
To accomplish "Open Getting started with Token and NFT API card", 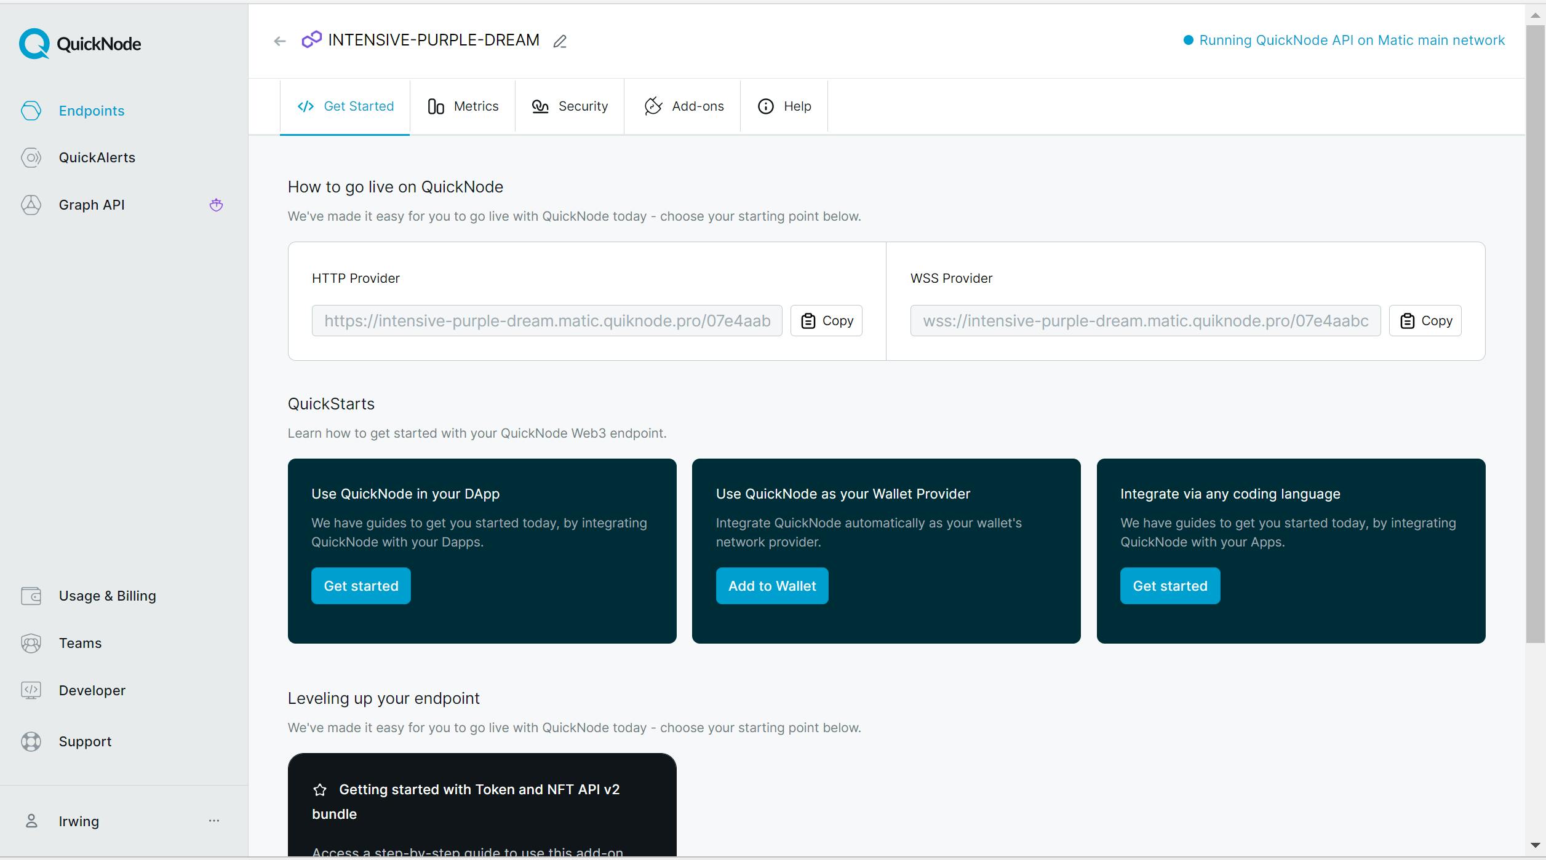I will point(482,805).
